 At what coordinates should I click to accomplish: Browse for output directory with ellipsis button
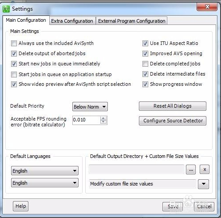click(191, 170)
